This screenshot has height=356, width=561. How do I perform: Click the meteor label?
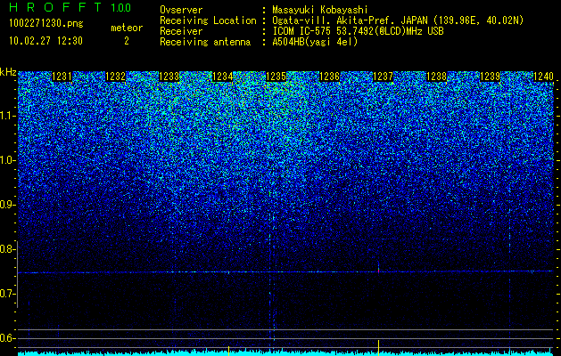click(127, 28)
